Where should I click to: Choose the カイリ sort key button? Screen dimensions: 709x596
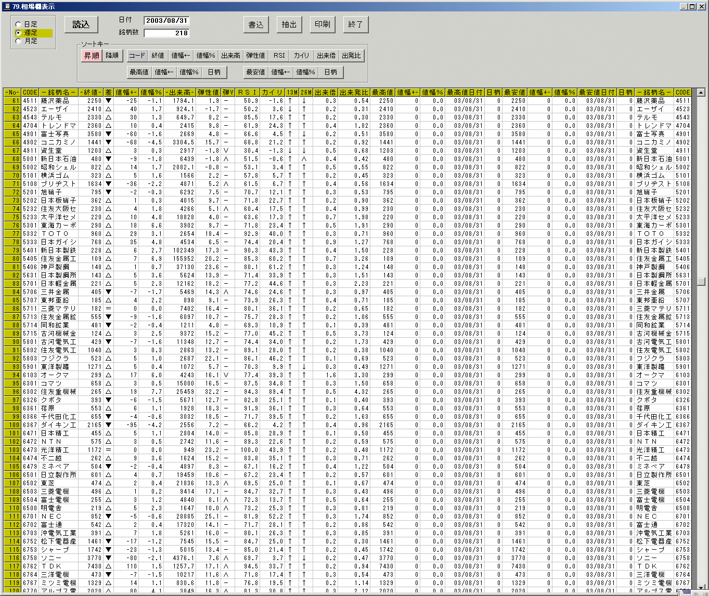[302, 56]
